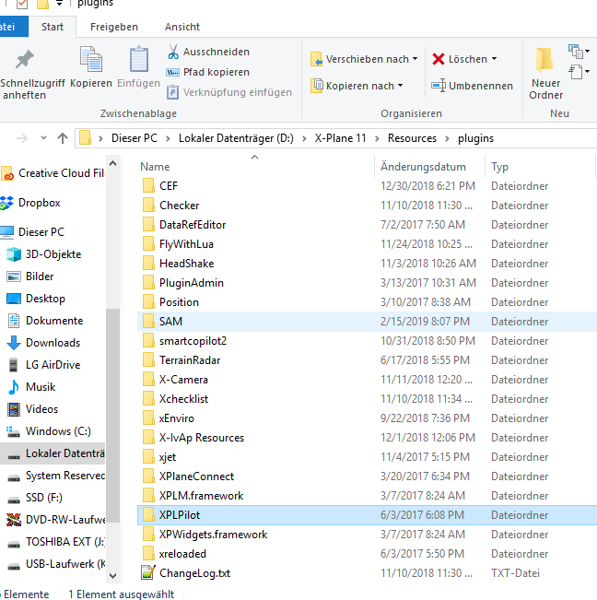
Task: Open Dokumente in the sidebar
Action: 46,321
